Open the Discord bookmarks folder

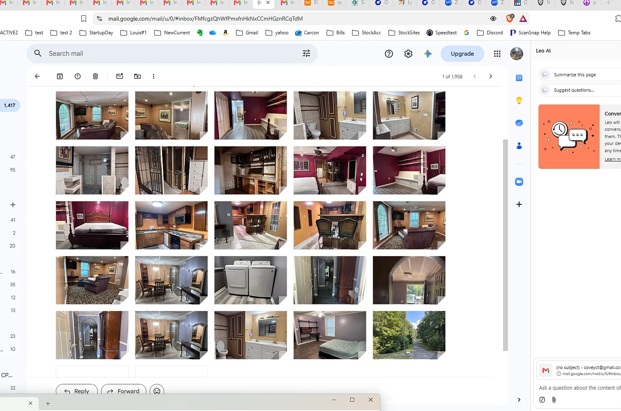pos(490,33)
